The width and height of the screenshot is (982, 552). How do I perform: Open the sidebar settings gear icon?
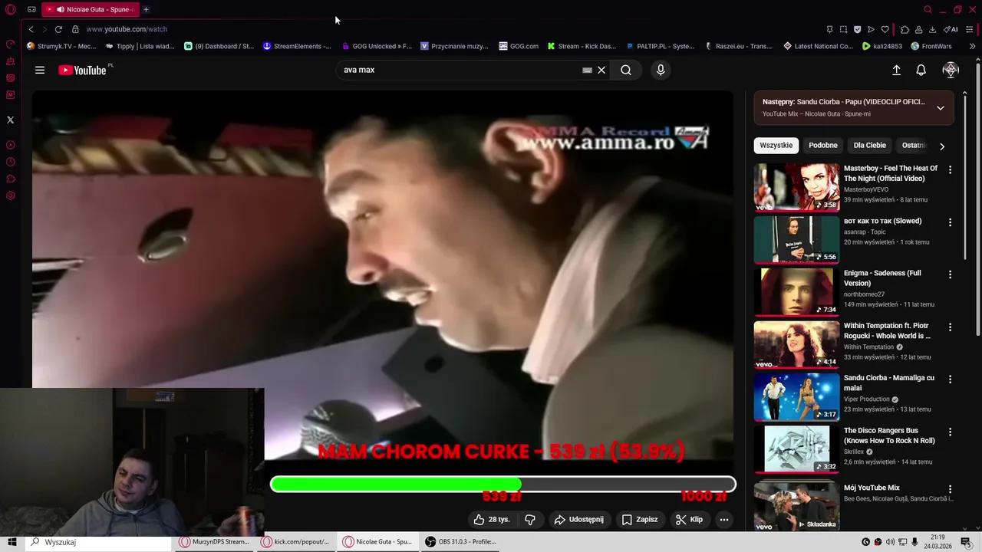10,195
